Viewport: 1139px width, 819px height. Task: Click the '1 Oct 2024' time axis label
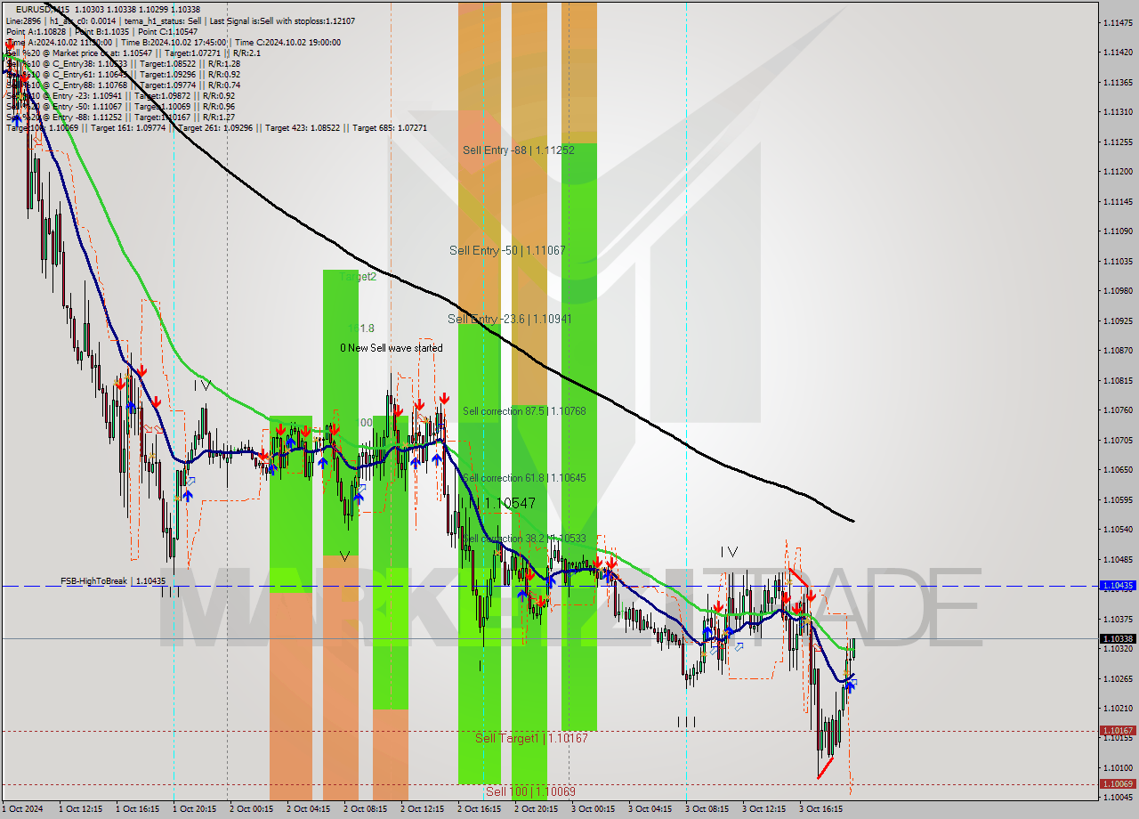(x=22, y=809)
